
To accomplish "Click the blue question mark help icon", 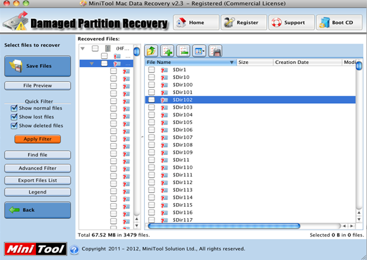I will [74, 249].
